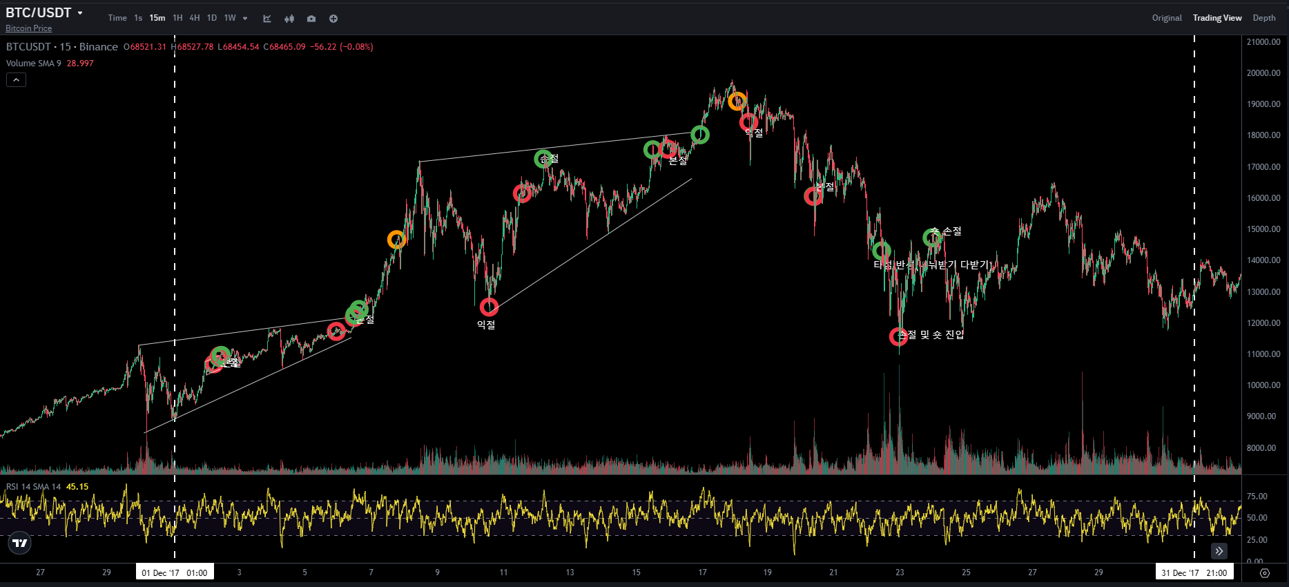The height and width of the screenshot is (587, 1289).
Task: Click the TradingView logo badge
Action: [x=20, y=543]
